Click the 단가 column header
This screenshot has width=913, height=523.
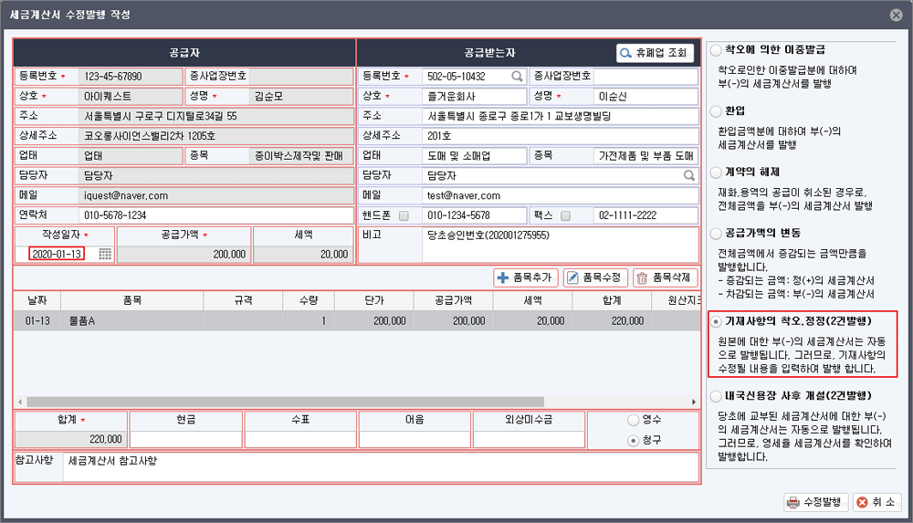374,300
